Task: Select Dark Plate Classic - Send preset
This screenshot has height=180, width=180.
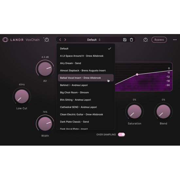Action: [86, 122]
